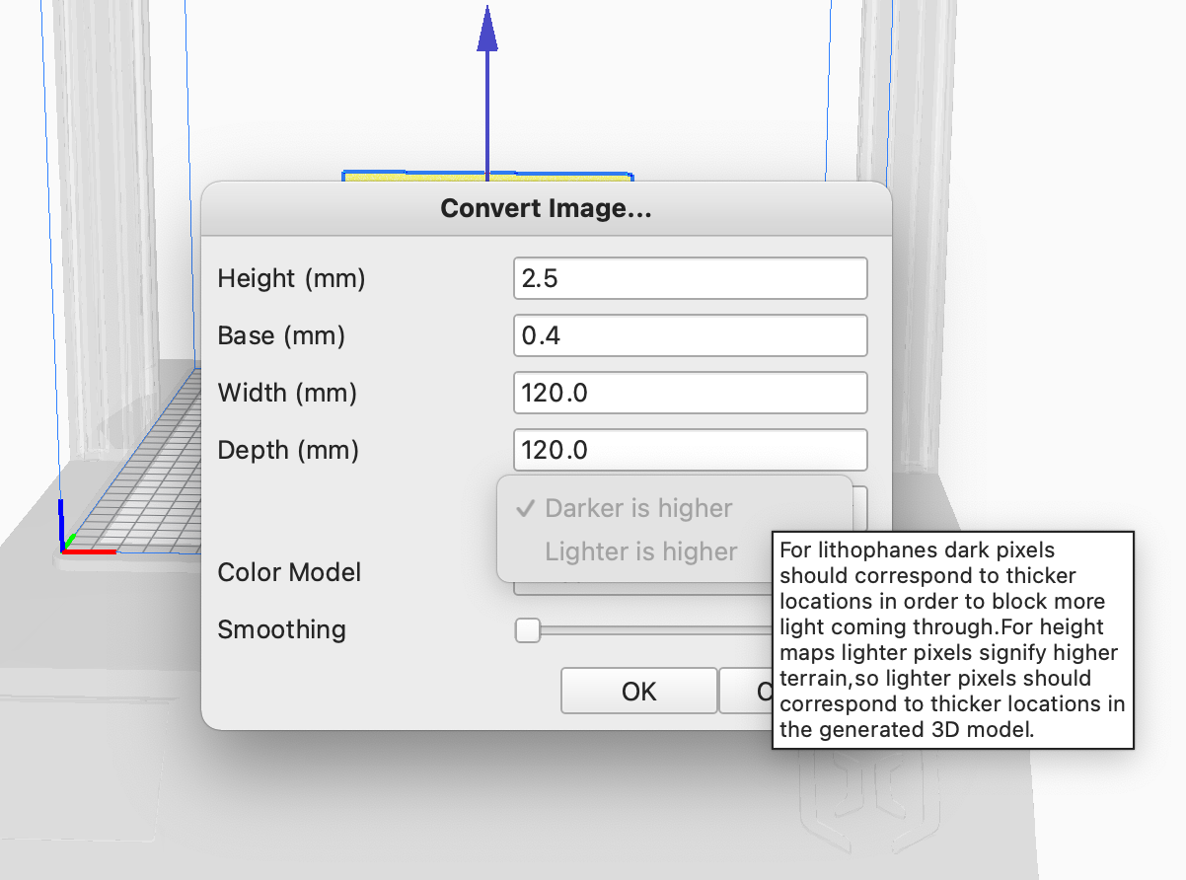
Task: Click the Convert Image... dialog title bar
Action: coord(546,209)
